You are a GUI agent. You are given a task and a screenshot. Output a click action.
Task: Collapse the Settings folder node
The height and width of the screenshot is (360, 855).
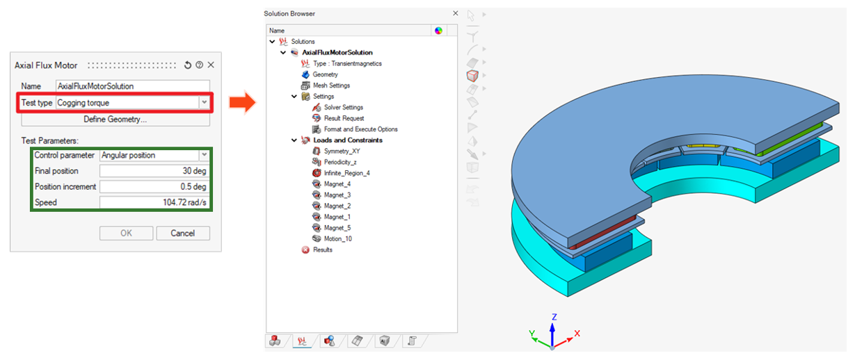294,97
